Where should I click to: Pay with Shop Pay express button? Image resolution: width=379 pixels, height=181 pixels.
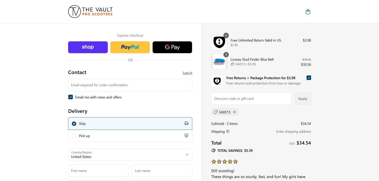88,47
